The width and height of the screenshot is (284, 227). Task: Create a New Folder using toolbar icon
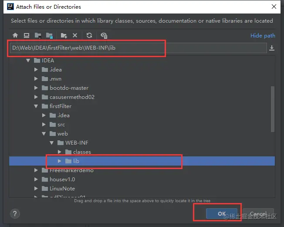[x=64, y=35]
